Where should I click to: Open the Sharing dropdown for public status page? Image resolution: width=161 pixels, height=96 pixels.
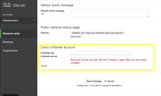pos(97,33)
